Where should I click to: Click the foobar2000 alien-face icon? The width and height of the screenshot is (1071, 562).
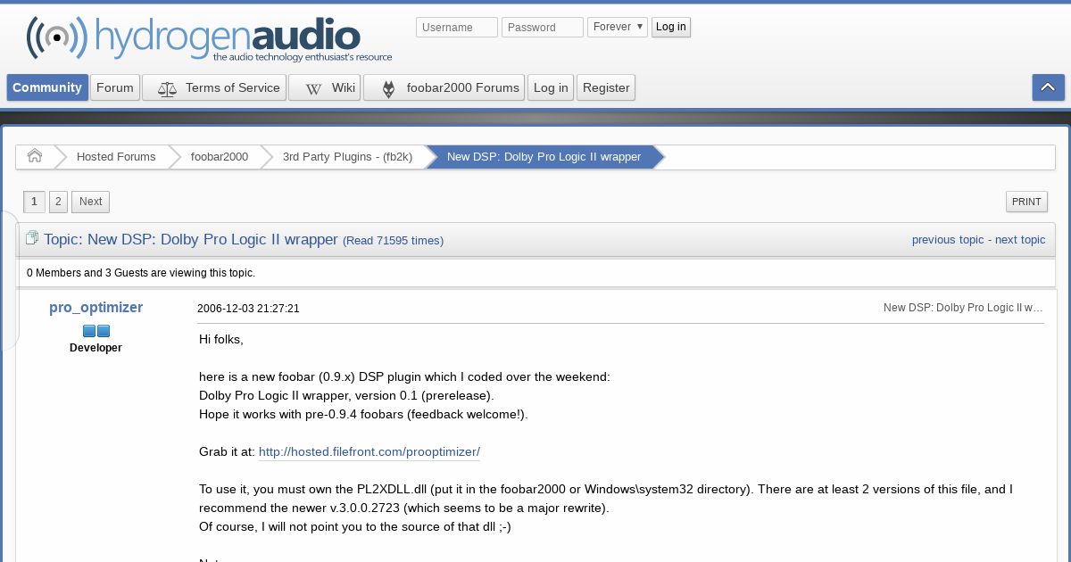(x=388, y=88)
